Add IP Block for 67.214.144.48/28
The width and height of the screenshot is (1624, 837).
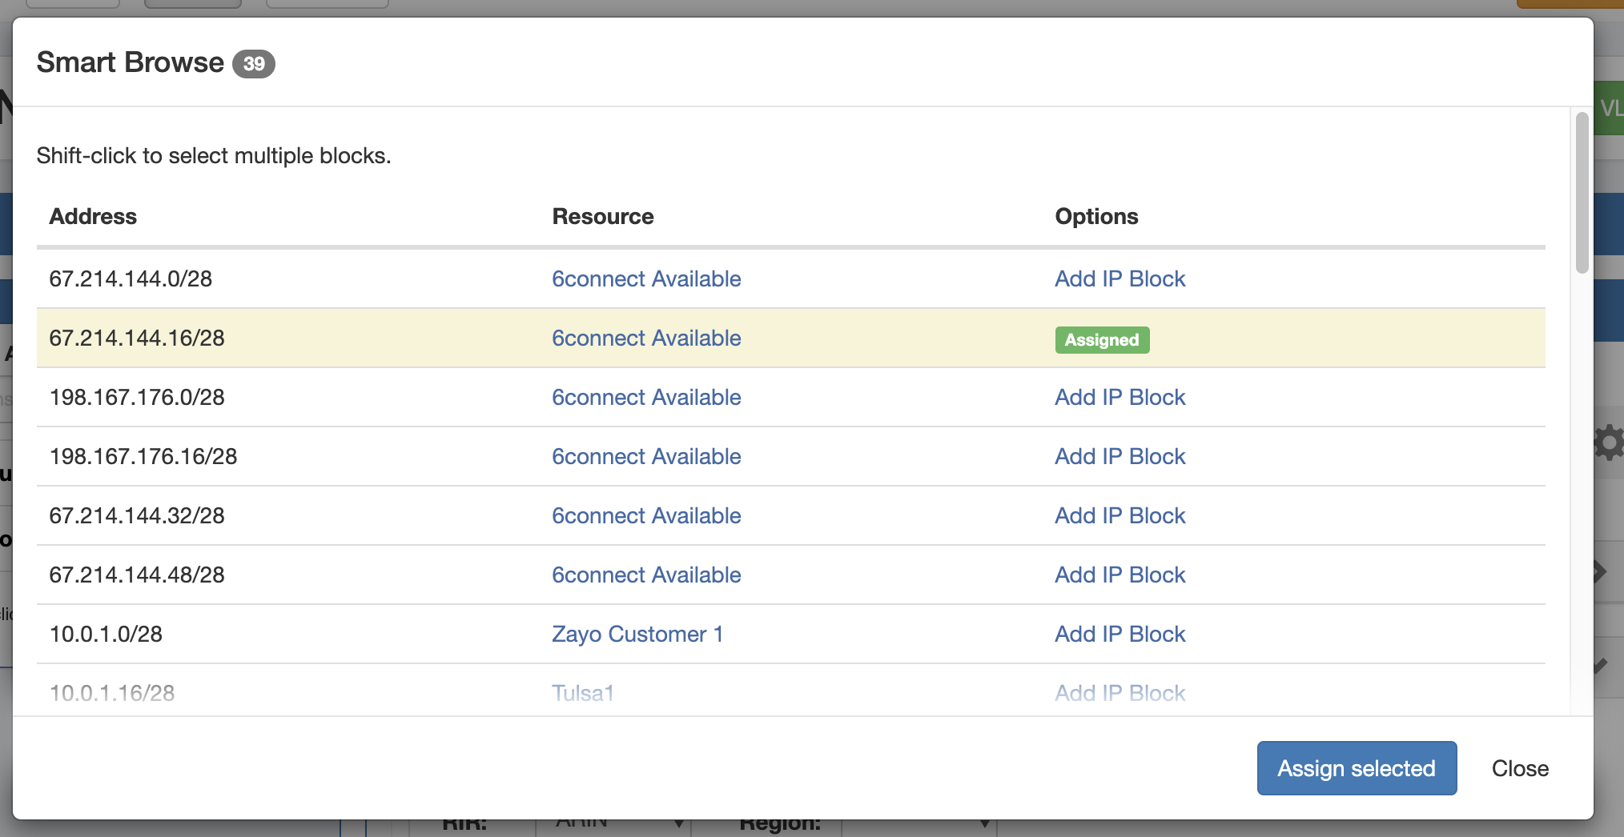[x=1120, y=575]
